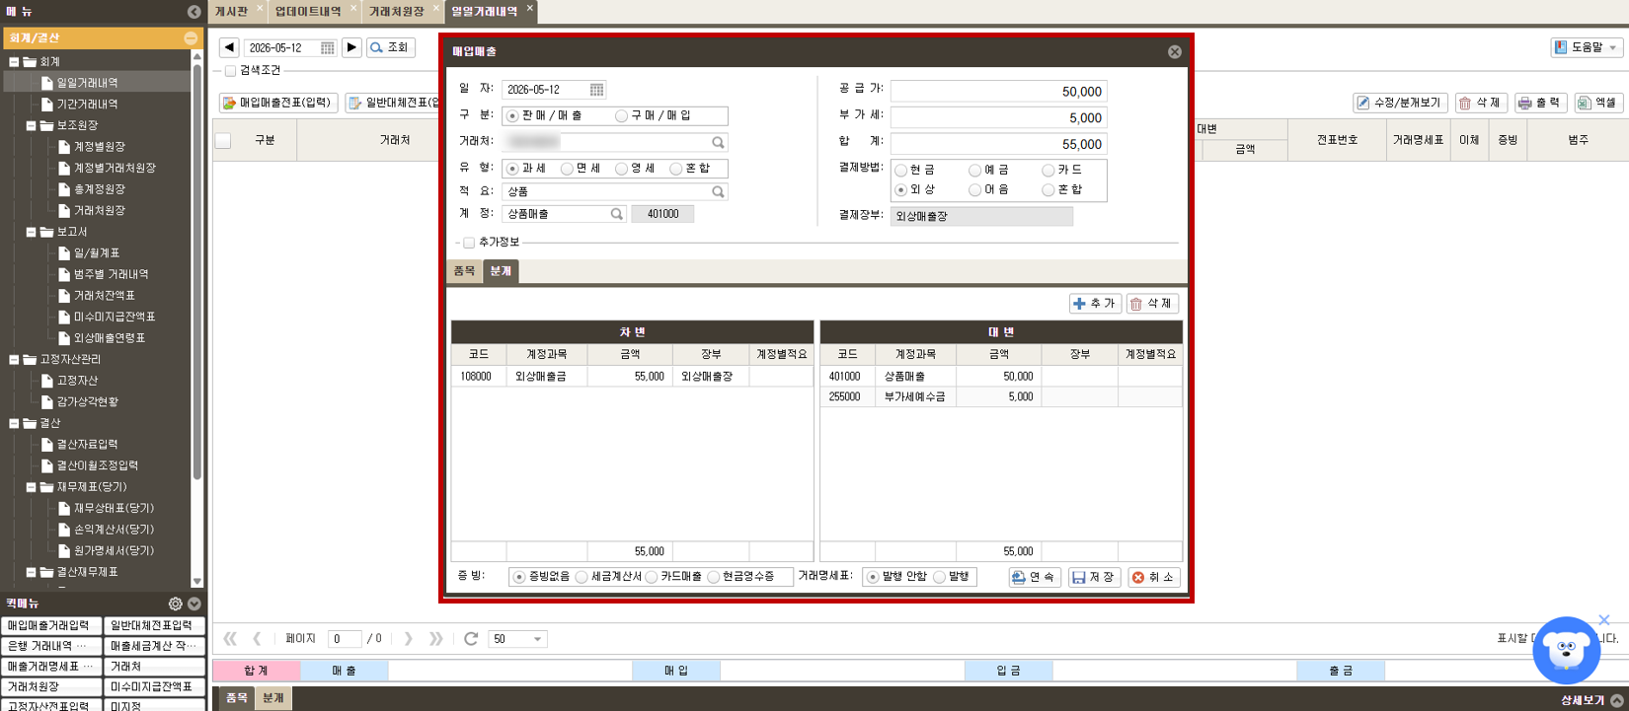Click 취소 cancel button in dialog

click(x=1153, y=577)
